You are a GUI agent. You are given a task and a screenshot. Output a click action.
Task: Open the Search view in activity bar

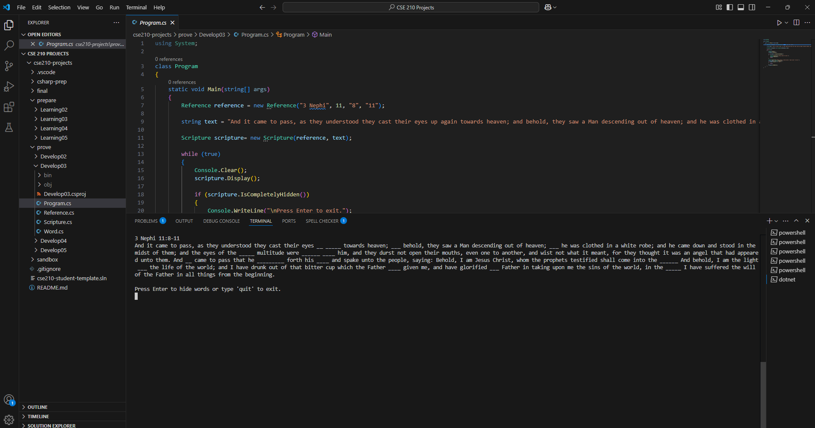click(x=9, y=46)
